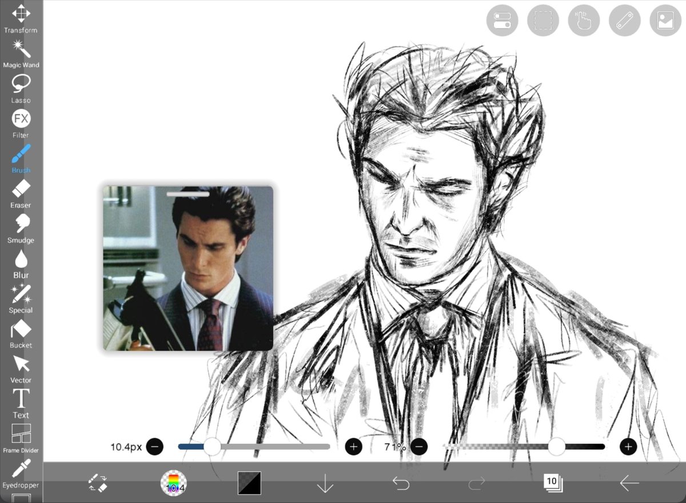
Task: Tap the reference photo window
Action: click(x=188, y=268)
